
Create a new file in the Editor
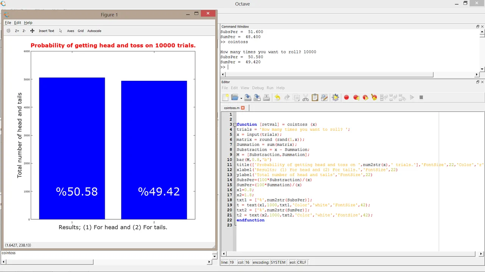pyautogui.click(x=225, y=97)
